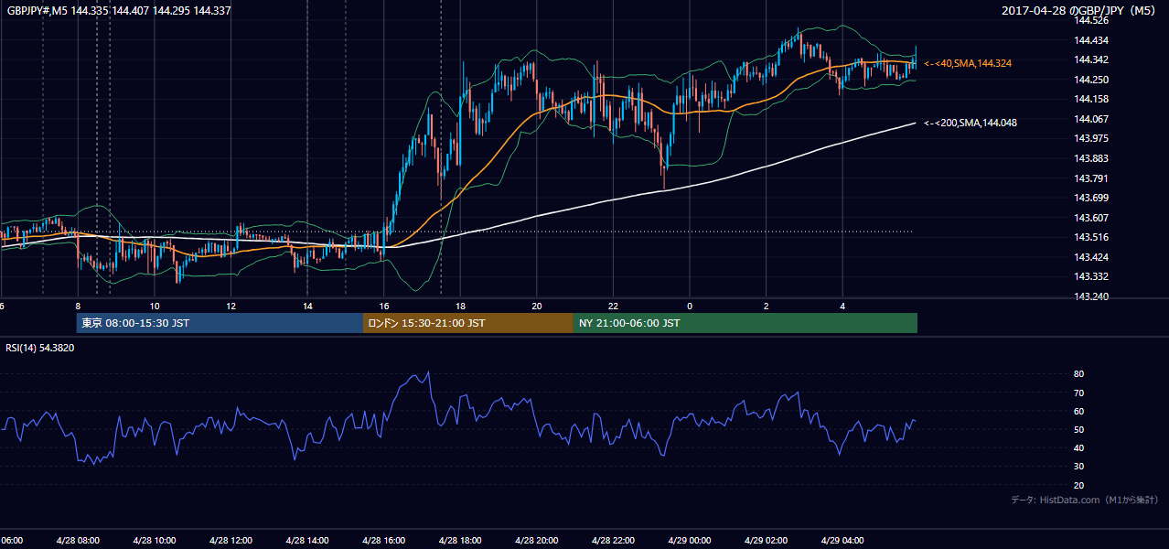Click the 4/28 20:00 bottom time label
Image resolution: width=1169 pixels, height=549 pixels.
[x=536, y=540]
